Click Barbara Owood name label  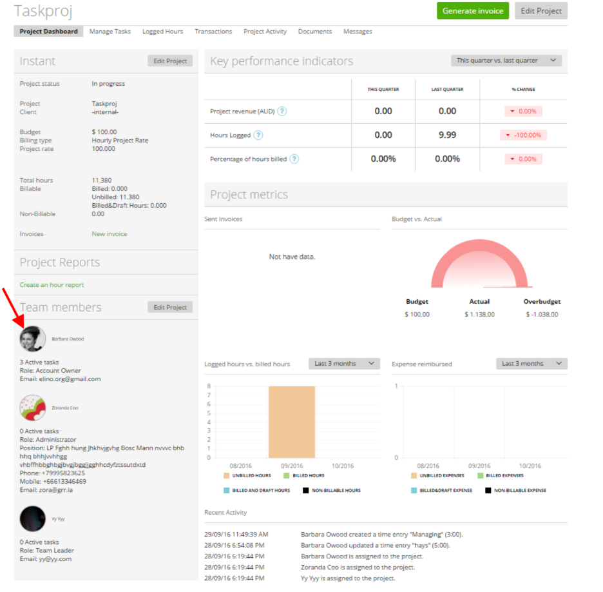pyautogui.click(x=68, y=339)
